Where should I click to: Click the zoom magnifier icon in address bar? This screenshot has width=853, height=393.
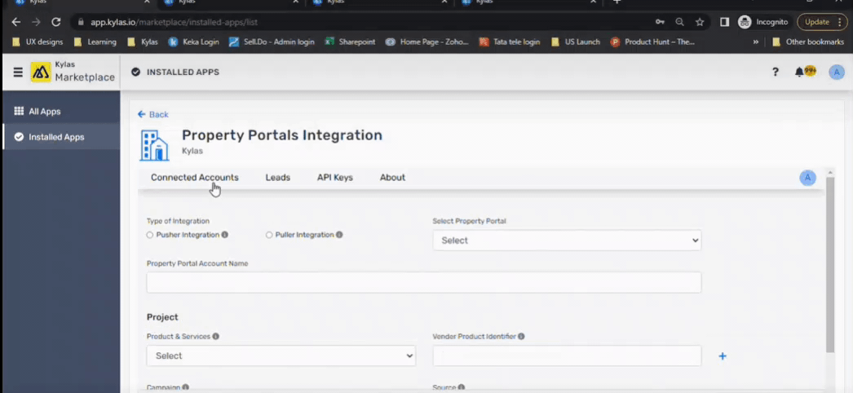(679, 22)
